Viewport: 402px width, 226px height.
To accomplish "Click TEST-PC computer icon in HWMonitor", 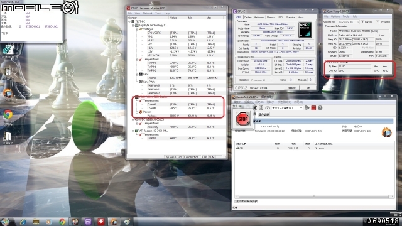I will pos(133,22).
